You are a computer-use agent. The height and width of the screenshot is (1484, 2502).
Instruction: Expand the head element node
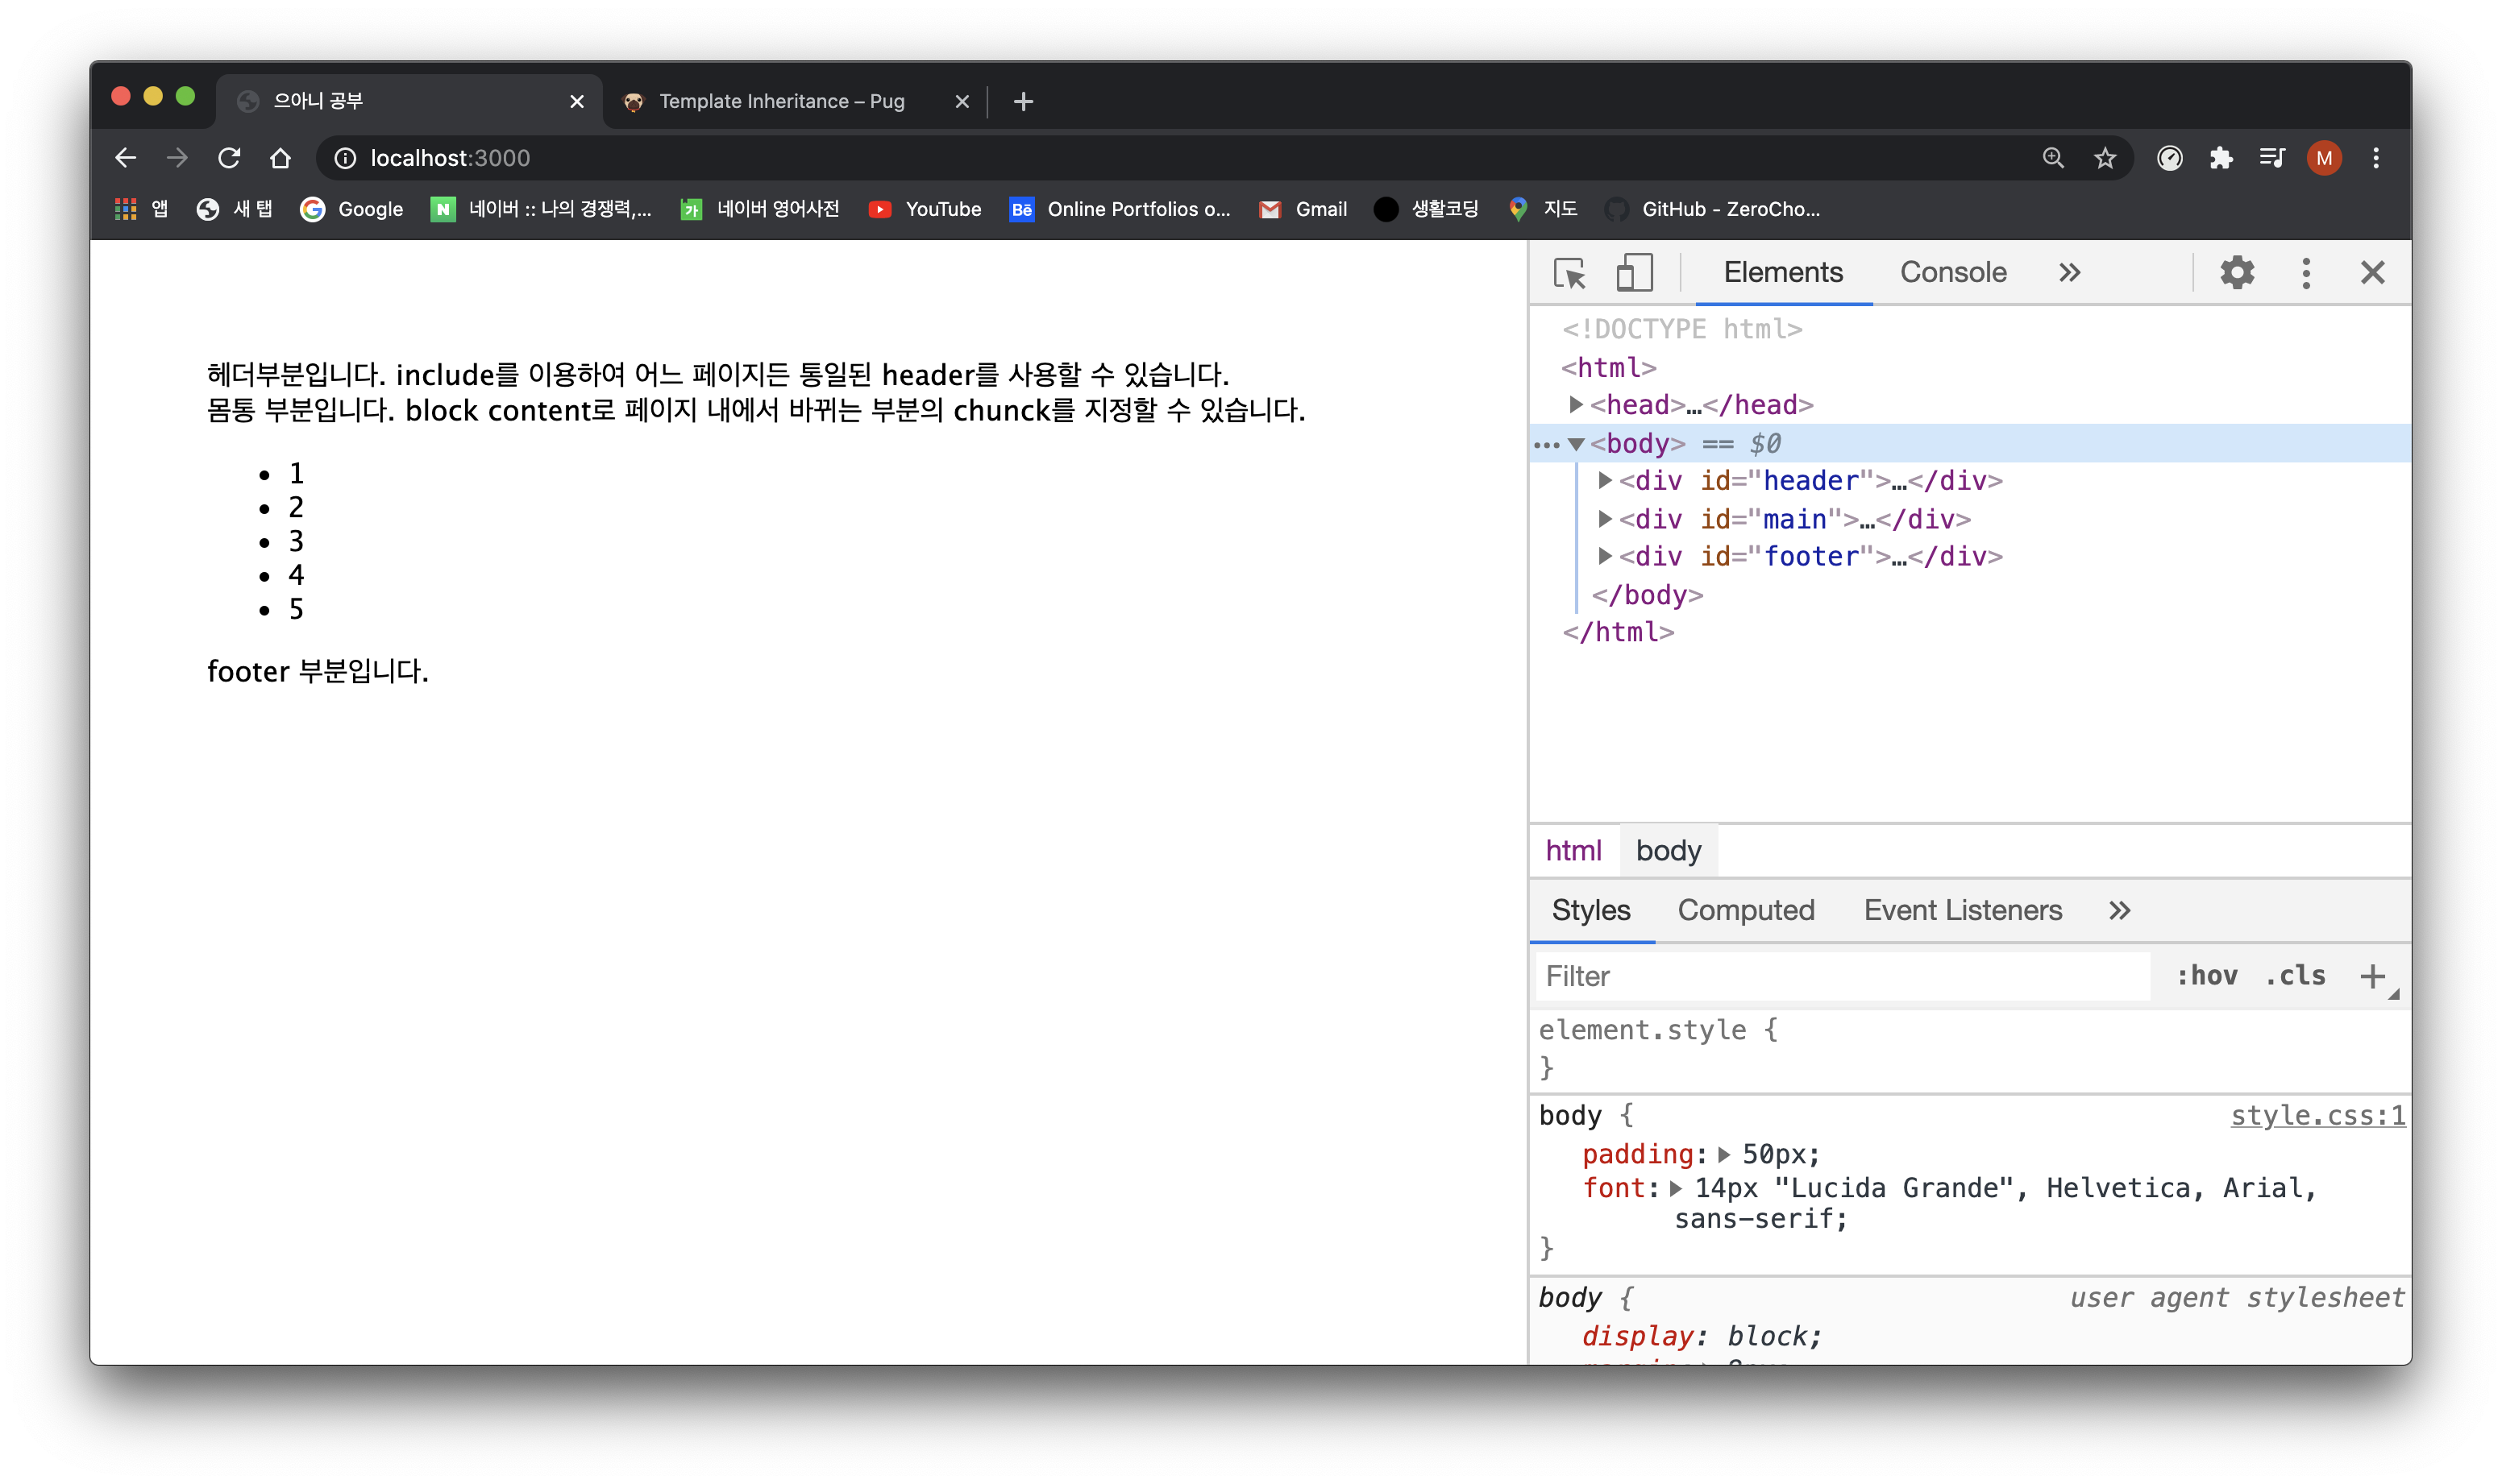(1577, 405)
